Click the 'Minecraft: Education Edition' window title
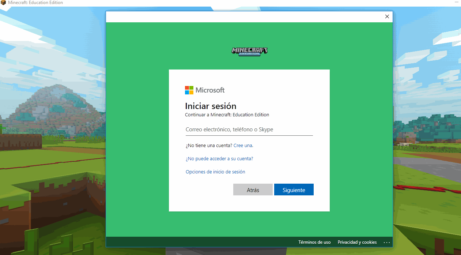Image resolution: width=461 pixels, height=255 pixels. 35,3
